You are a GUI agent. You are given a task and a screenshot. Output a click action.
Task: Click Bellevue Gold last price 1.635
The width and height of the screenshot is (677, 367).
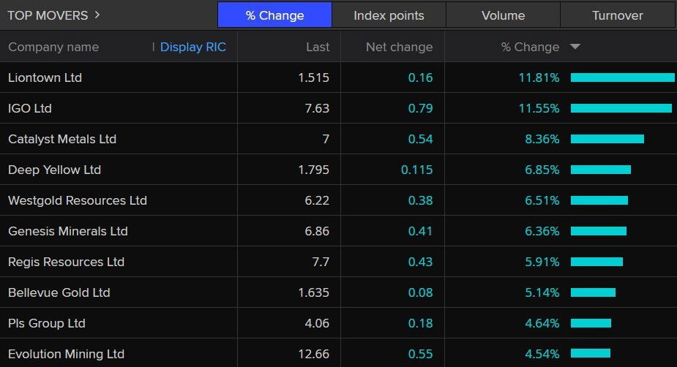tap(313, 292)
